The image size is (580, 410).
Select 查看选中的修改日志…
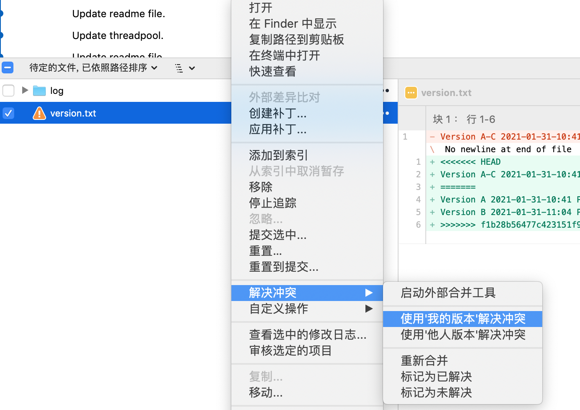tap(307, 335)
